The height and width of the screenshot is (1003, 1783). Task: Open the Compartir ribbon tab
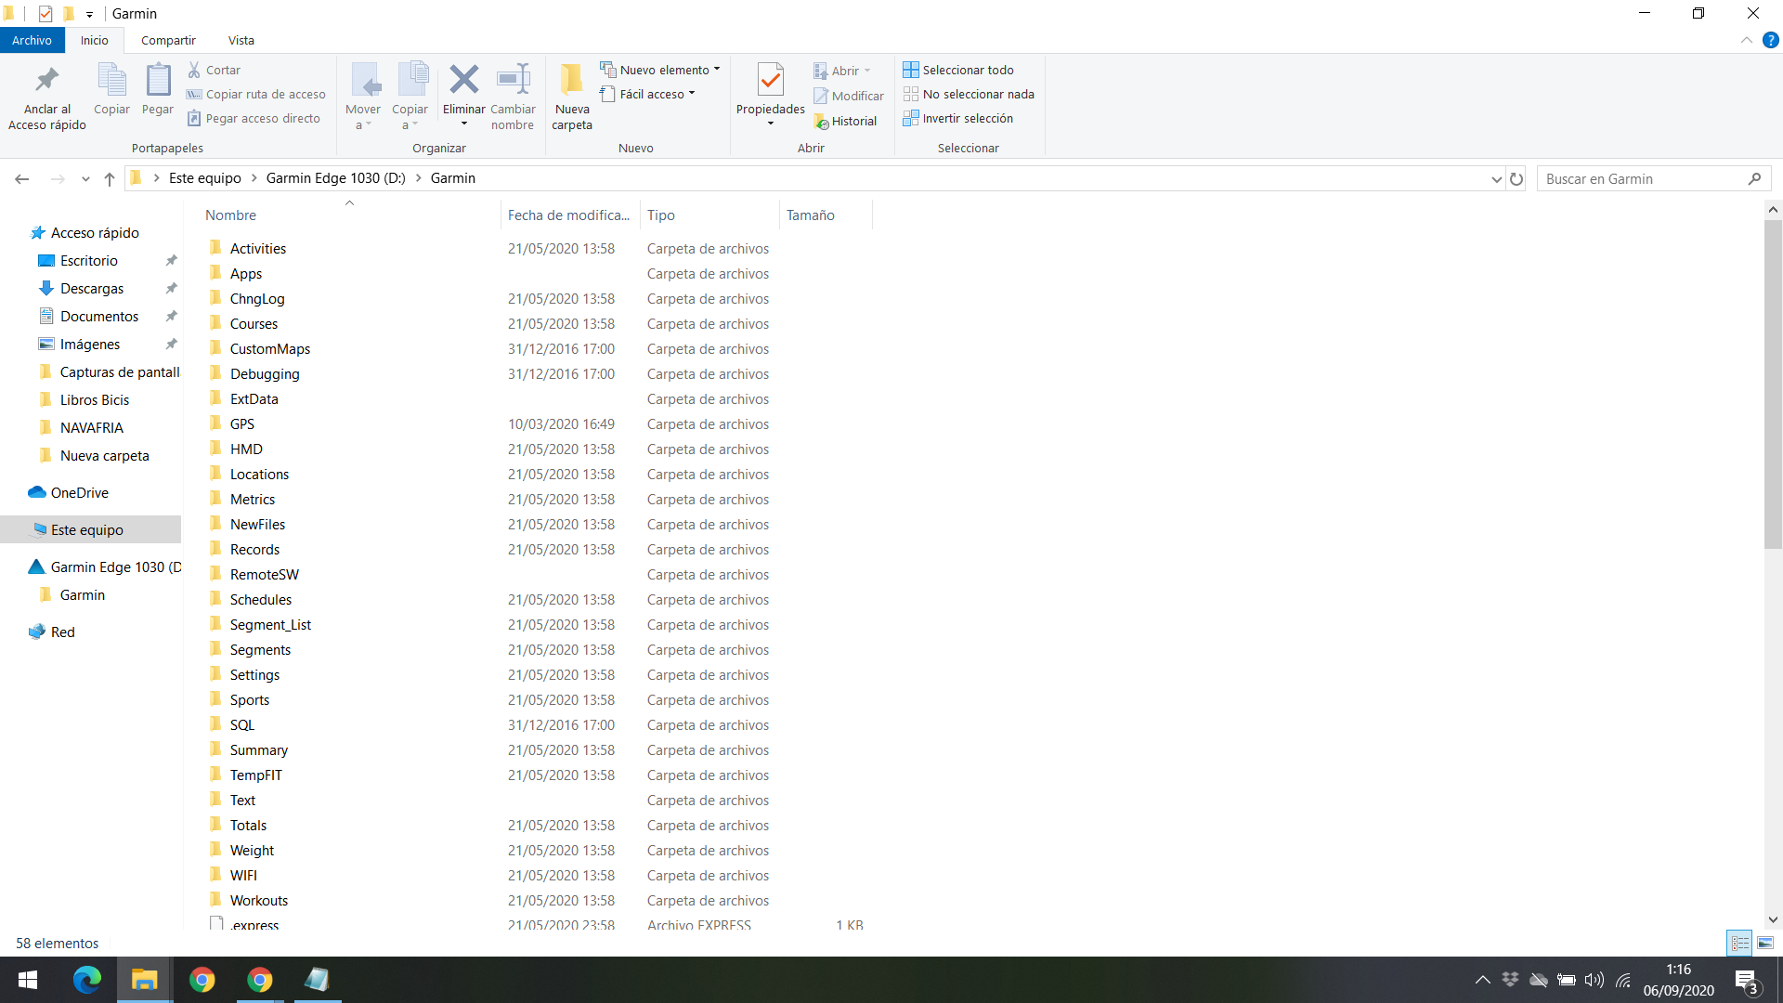(168, 40)
